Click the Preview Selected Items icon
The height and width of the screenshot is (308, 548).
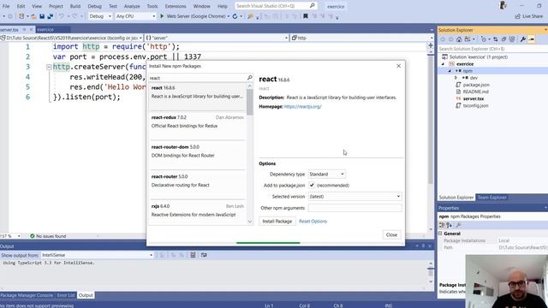532,39
